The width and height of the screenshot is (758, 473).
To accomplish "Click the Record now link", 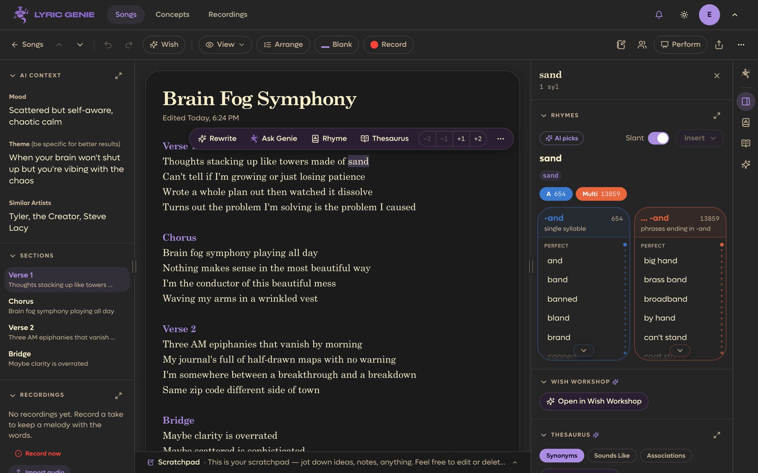I will (x=38, y=454).
